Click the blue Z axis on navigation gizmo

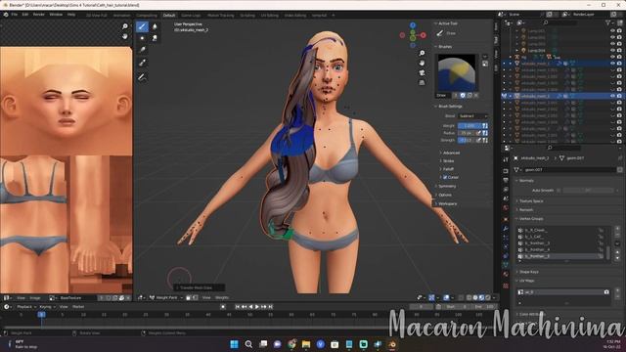pos(413,25)
